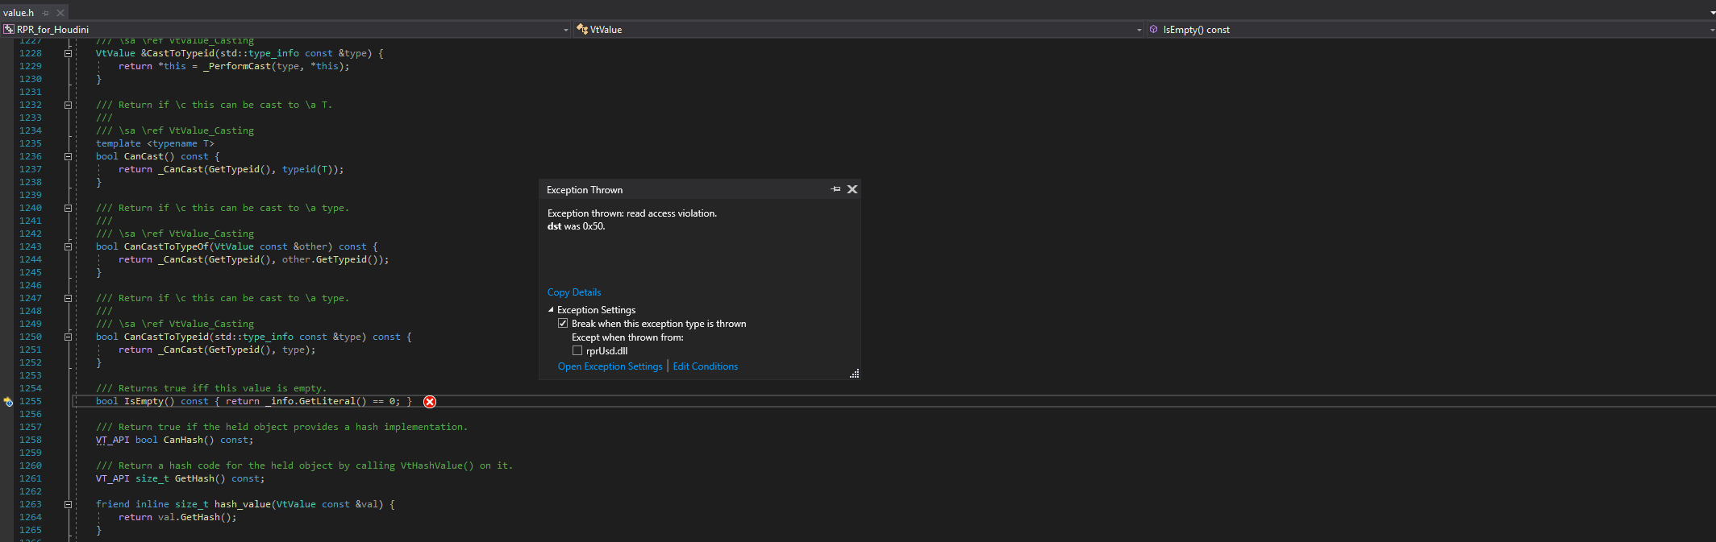
Task: Click '_PerformCast(type, *this)' in the code
Action: (x=274, y=66)
